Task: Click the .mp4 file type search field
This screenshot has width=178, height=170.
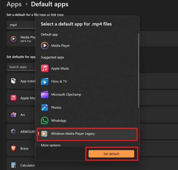Action: tap(20, 25)
